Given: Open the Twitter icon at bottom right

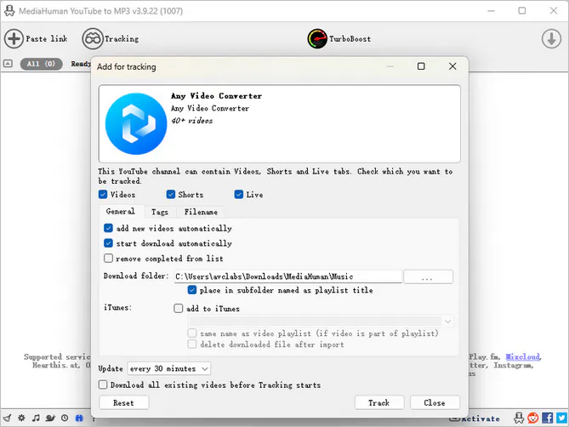Looking at the screenshot, I should (x=561, y=418).
